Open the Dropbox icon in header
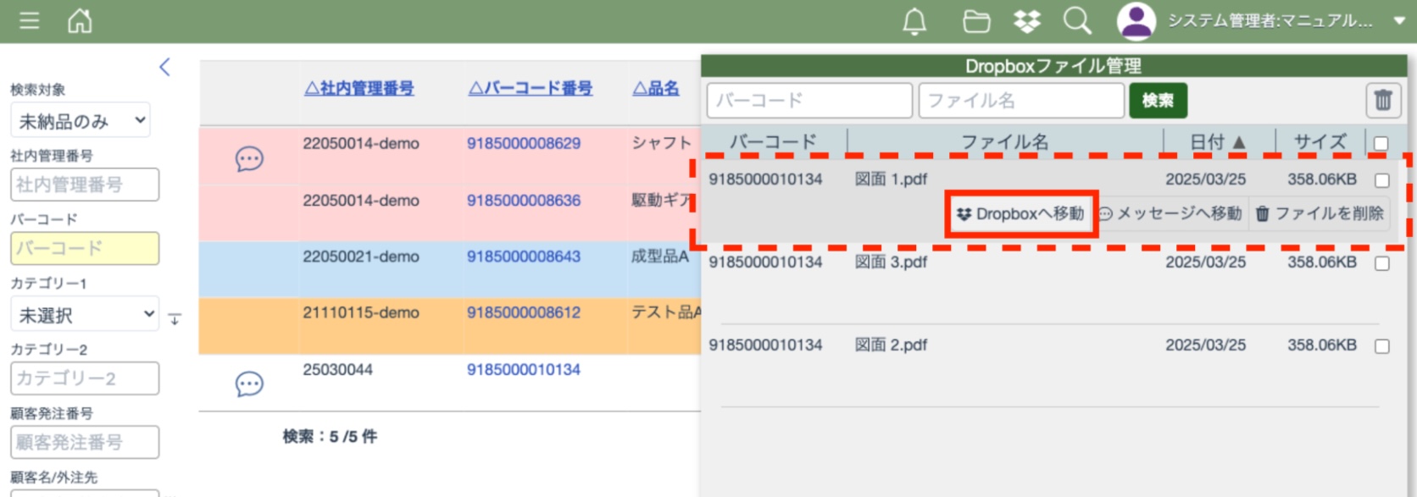 click(x=1027, y=21)
